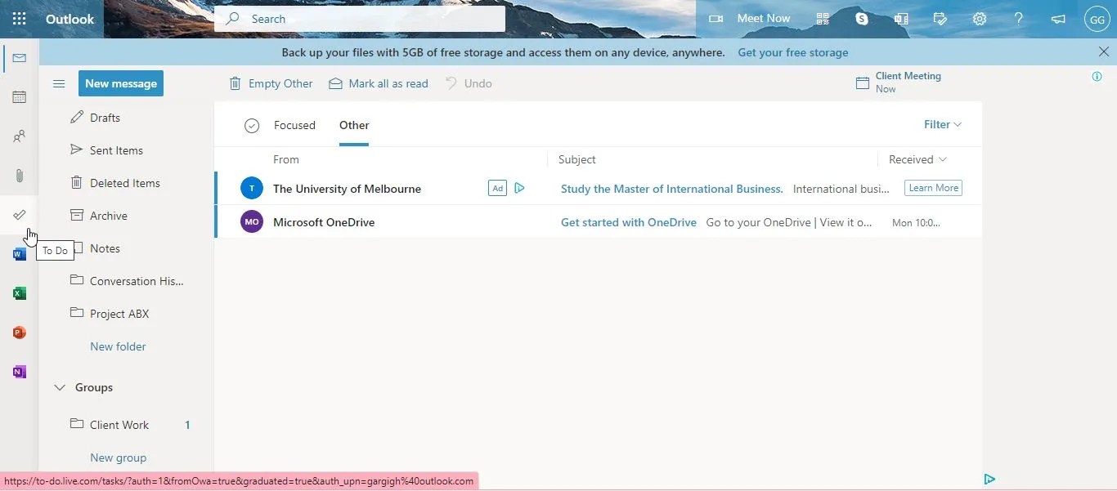
Task: Open the Deleted Items folder
Action: [x=127, y=183]
